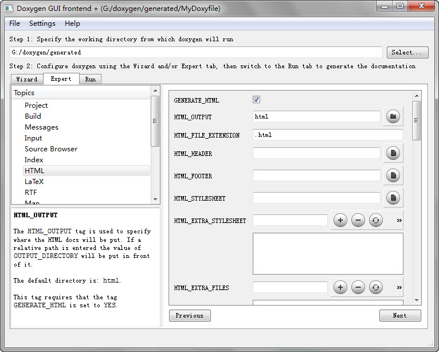
Task: Switch to the Expert tab
Action: coord(61,79)
